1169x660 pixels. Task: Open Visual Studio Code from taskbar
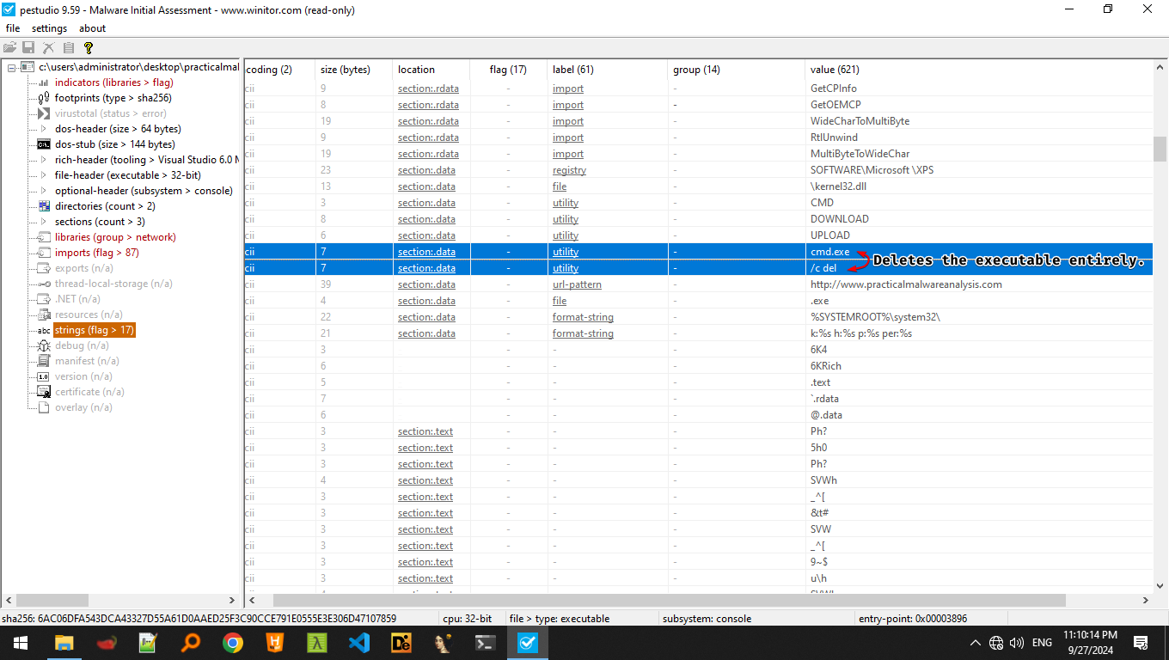click(x=359, y=642)
